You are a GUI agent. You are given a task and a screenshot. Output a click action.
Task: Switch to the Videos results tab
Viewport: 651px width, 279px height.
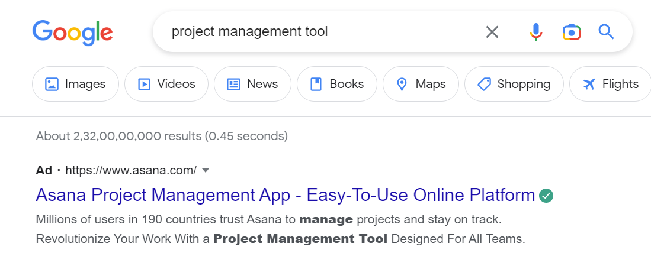coord(166,84)
